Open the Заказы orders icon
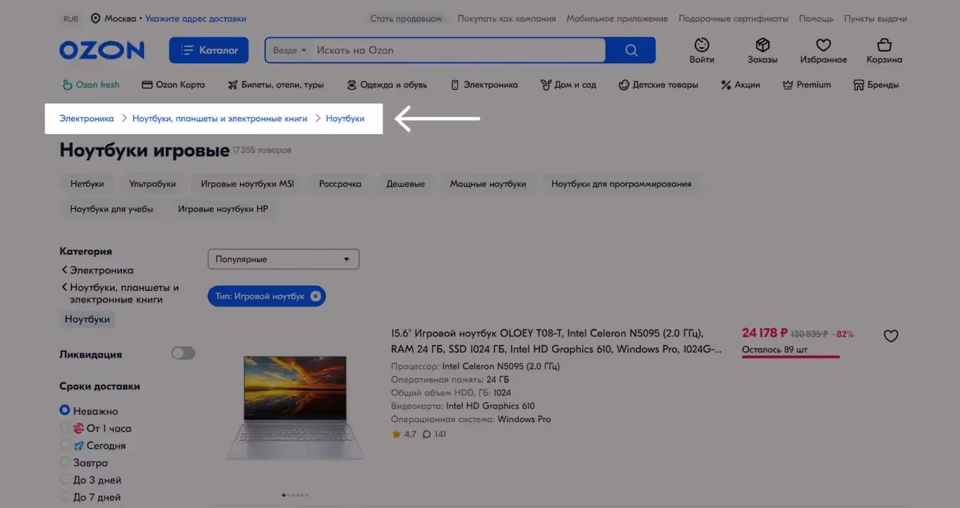The width and height of the screenshot is (960, 508). click(x=762, y=51)
